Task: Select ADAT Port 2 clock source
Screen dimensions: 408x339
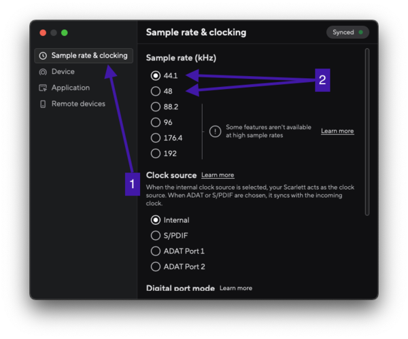Action: [156, 267]
